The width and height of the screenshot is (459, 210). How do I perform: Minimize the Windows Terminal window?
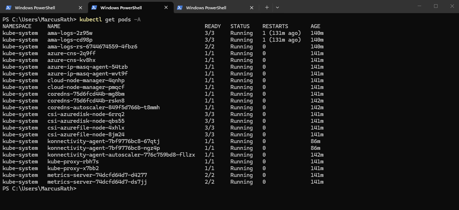[420, 6]
